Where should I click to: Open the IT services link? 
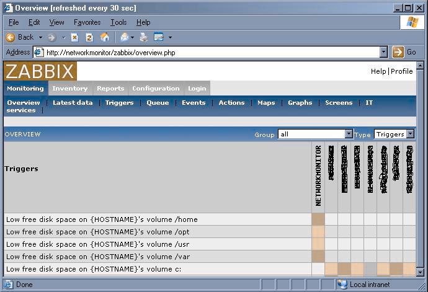[x=369, y=103]
